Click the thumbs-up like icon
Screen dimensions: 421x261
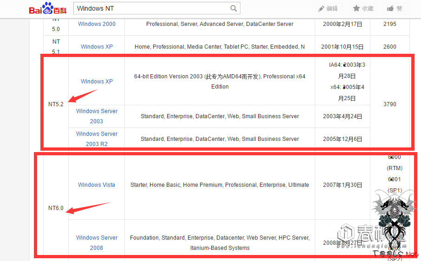pos(390,9)
